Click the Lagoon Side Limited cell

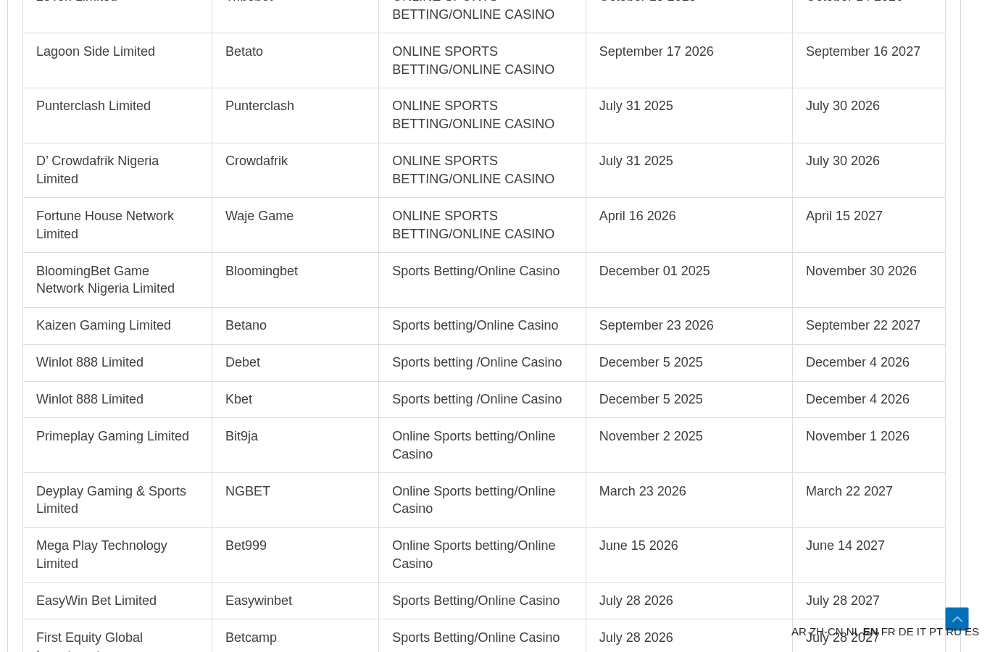117,60
